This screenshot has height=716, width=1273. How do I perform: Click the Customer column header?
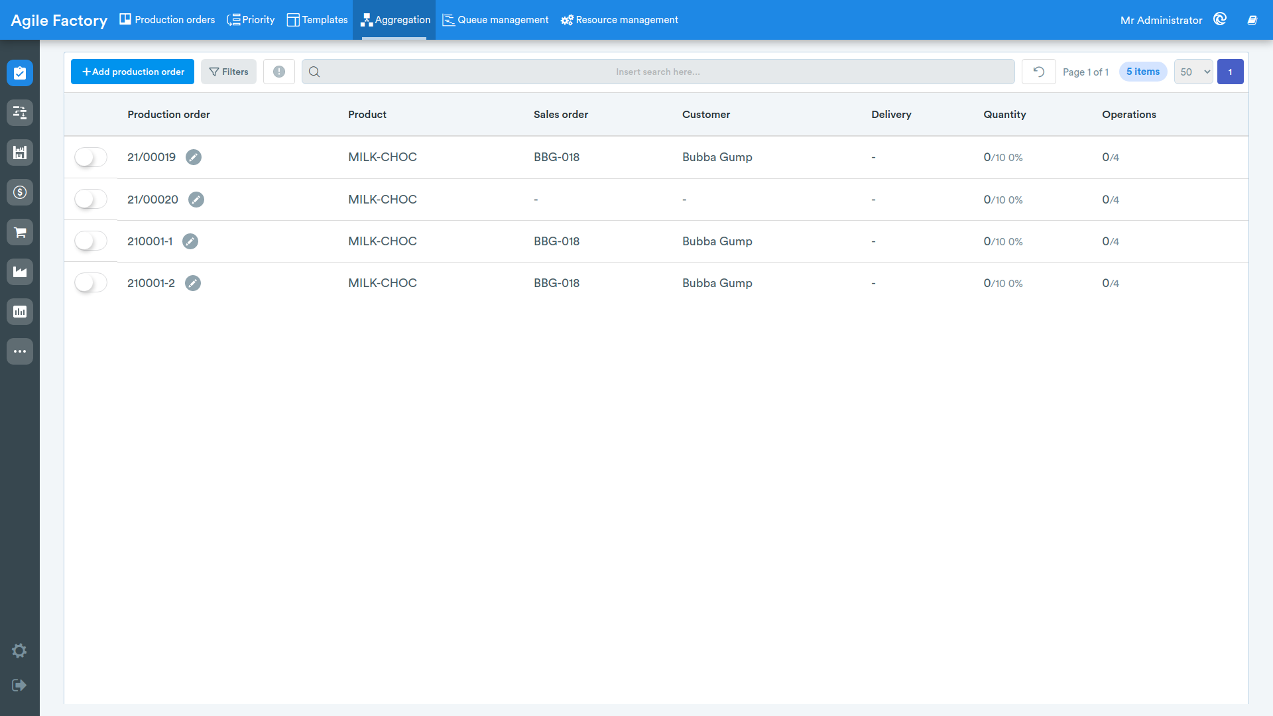tap(706, 114)
